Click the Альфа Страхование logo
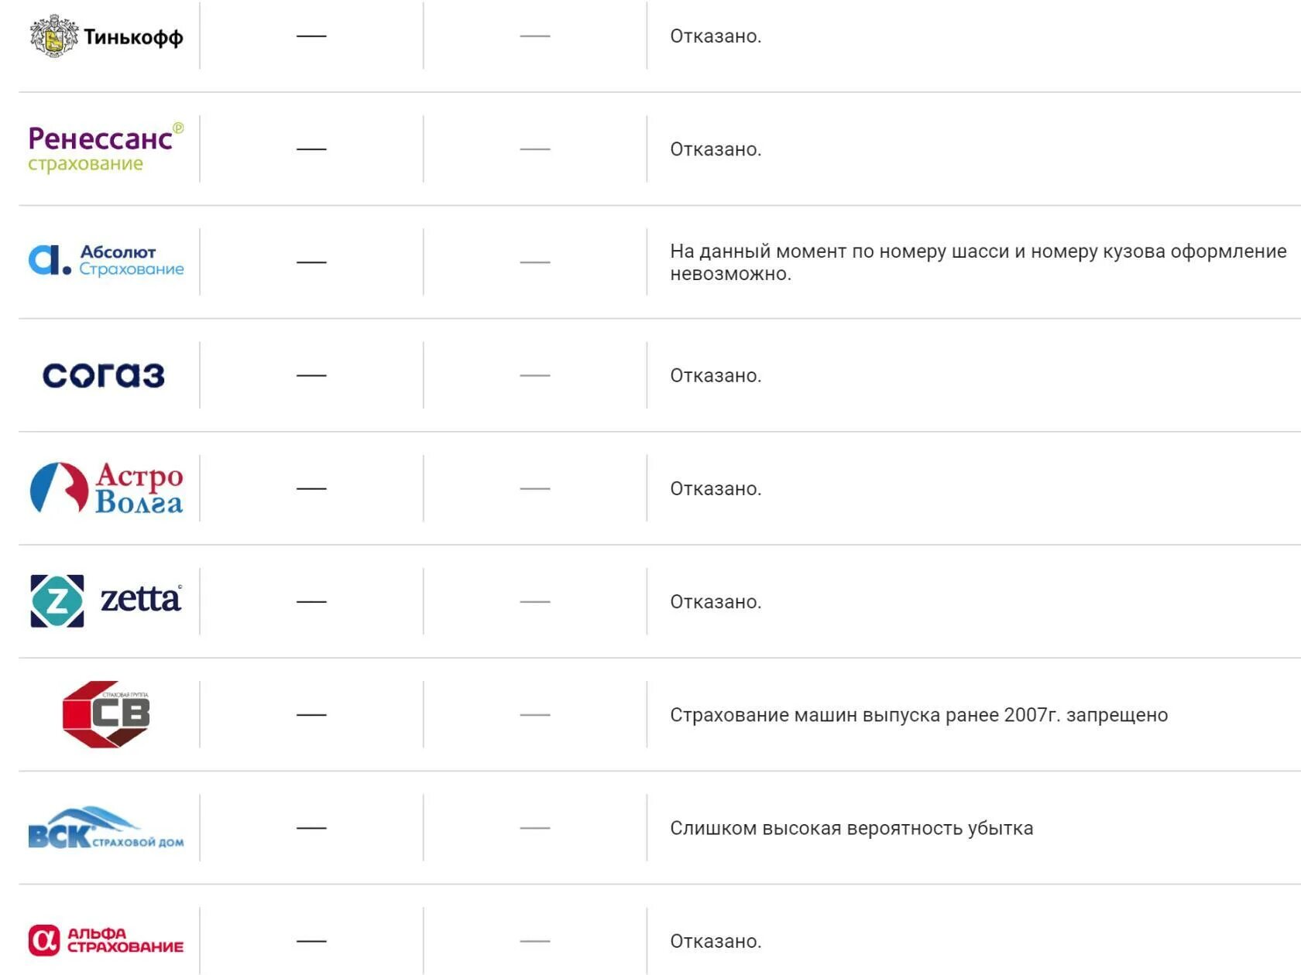The image size is (1301, 975). point(106,940)
